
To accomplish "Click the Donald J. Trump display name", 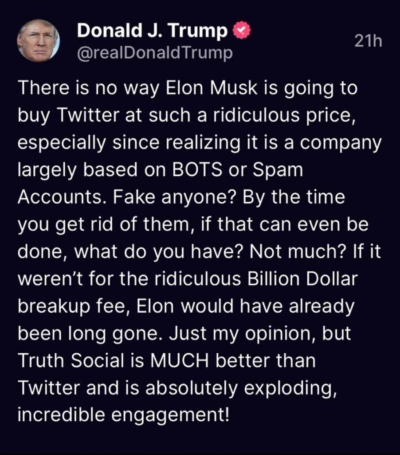I will 152,31.
